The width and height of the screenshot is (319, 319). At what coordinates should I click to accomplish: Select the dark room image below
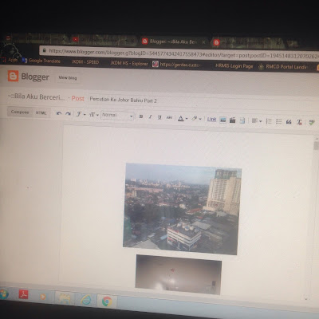(178, 274)
